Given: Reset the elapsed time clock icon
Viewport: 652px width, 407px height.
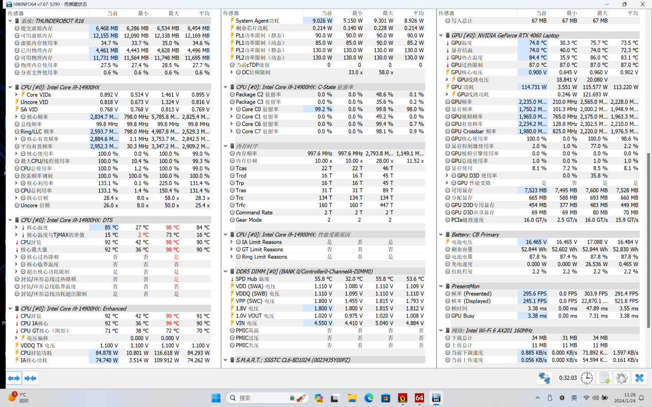Looking at the screenshot, I should click(587, 378).
